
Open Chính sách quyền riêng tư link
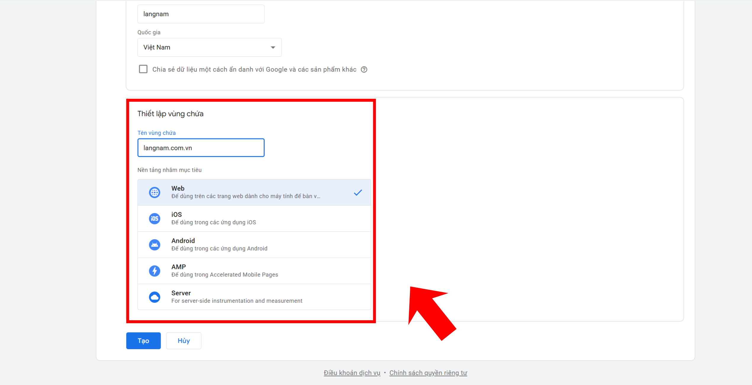pyautogui.click(x=428, y=373)
